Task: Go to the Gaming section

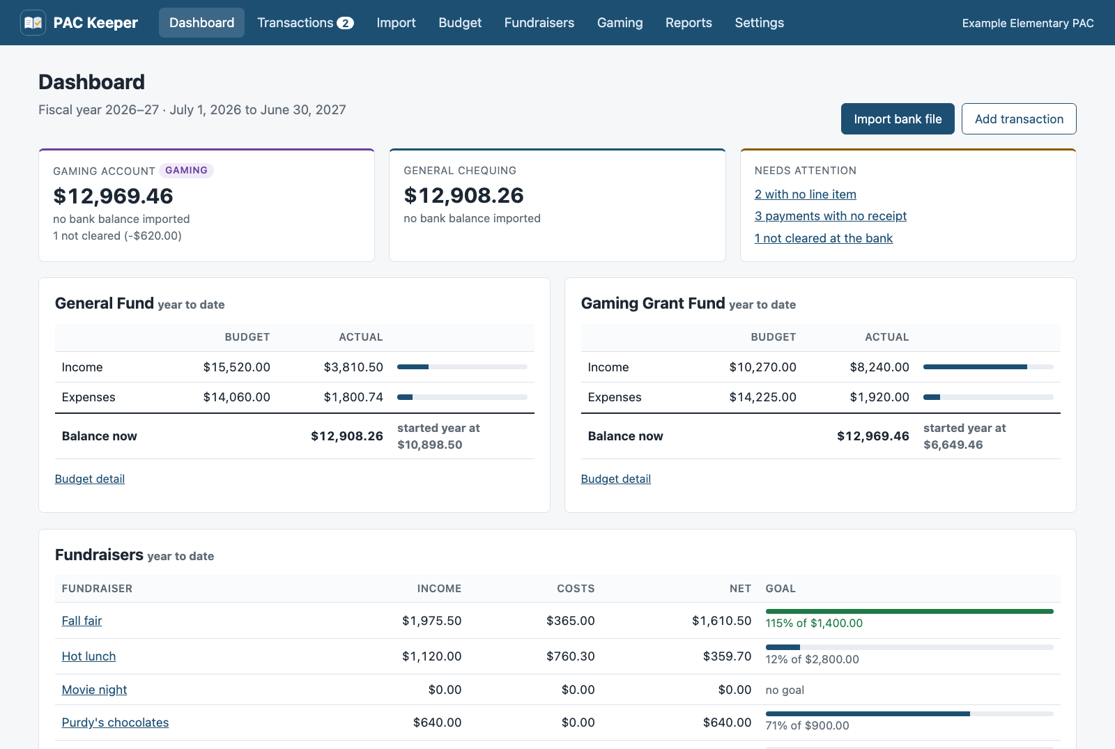Action: pos(620,23)
